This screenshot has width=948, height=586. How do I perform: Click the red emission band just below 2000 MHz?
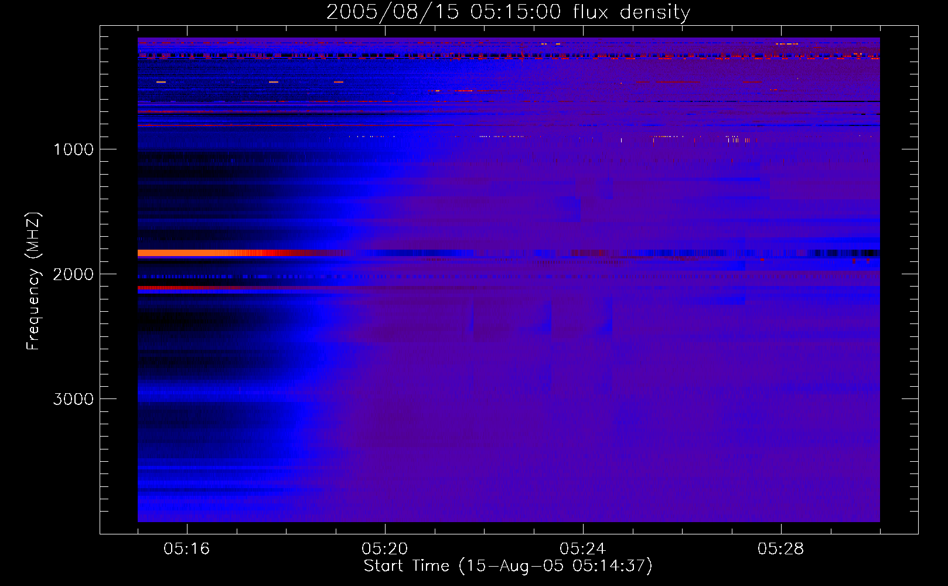tap(193, 288)
